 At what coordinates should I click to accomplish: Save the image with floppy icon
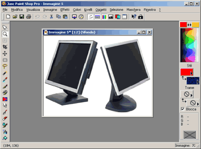22,17
